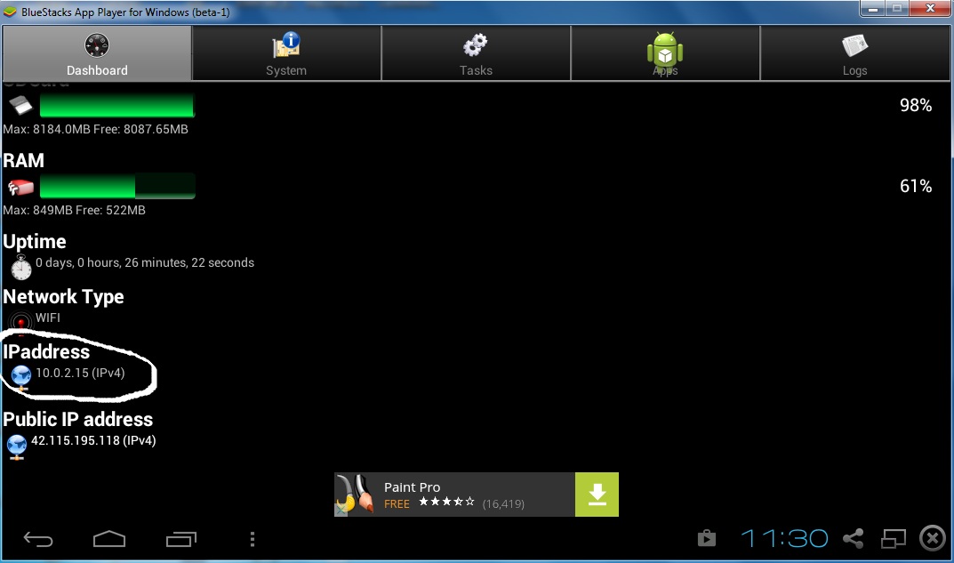
Task: Click the RAM chip icon
Action: pyautogui.click(x=20, y=187)
